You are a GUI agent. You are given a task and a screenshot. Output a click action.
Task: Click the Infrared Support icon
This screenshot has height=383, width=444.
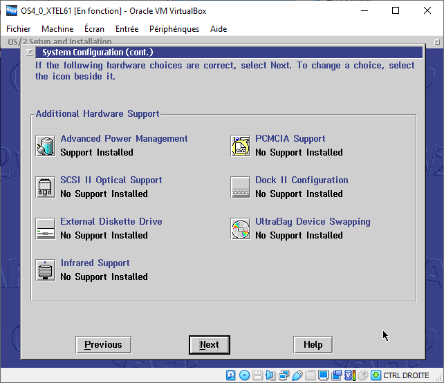46,270
